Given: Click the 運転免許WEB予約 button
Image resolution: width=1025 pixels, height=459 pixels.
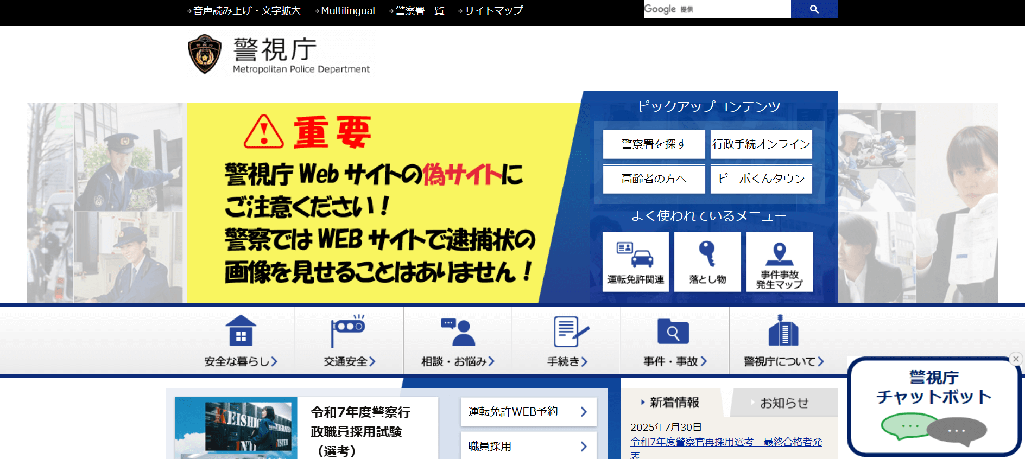Looking at the screenshot, I should pyautogui.click(x=528, y=412).
